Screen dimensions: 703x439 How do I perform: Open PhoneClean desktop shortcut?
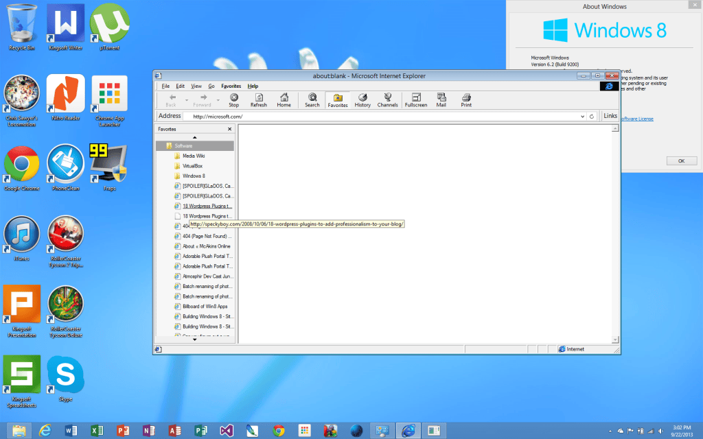click(65, 168)
